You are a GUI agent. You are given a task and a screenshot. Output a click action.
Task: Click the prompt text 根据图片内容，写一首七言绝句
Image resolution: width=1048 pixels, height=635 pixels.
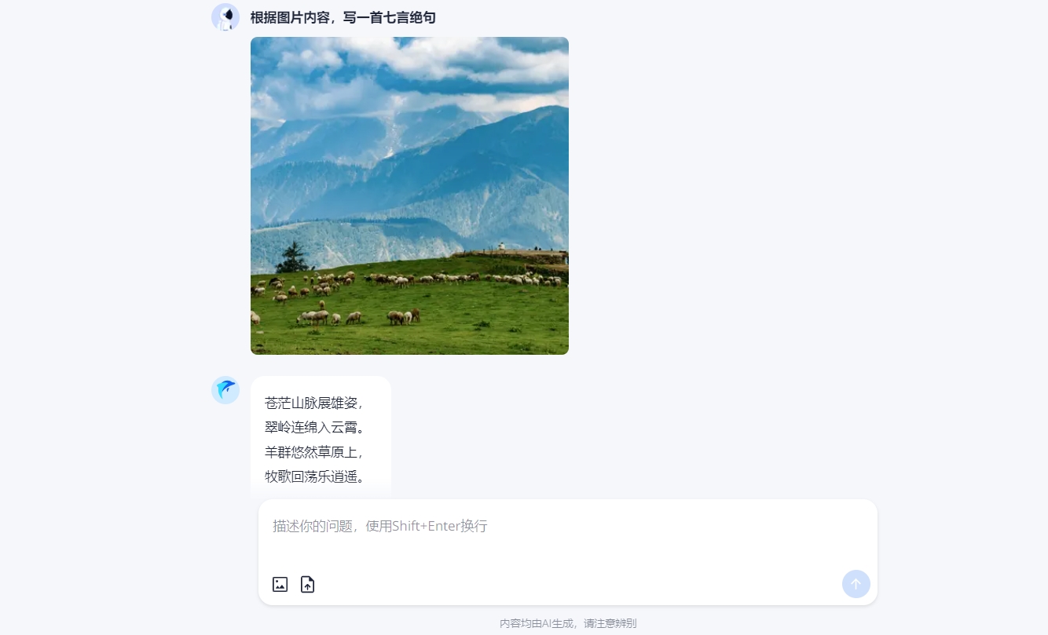[343, 17]
